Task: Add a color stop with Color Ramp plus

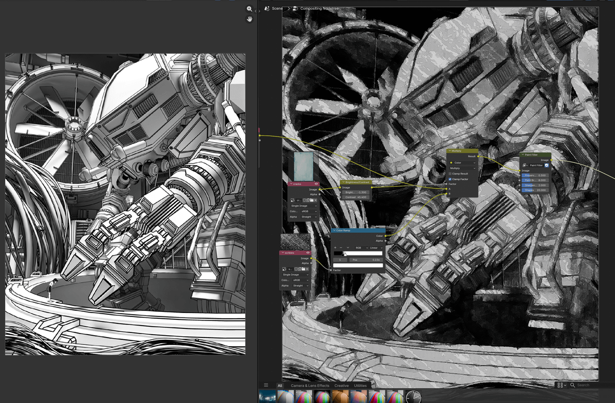Action: tap(335, 248)
